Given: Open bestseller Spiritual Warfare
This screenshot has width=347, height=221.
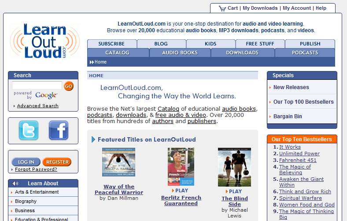Looking at the screenshot, I should pyautogui.click(x=300, y=198).
